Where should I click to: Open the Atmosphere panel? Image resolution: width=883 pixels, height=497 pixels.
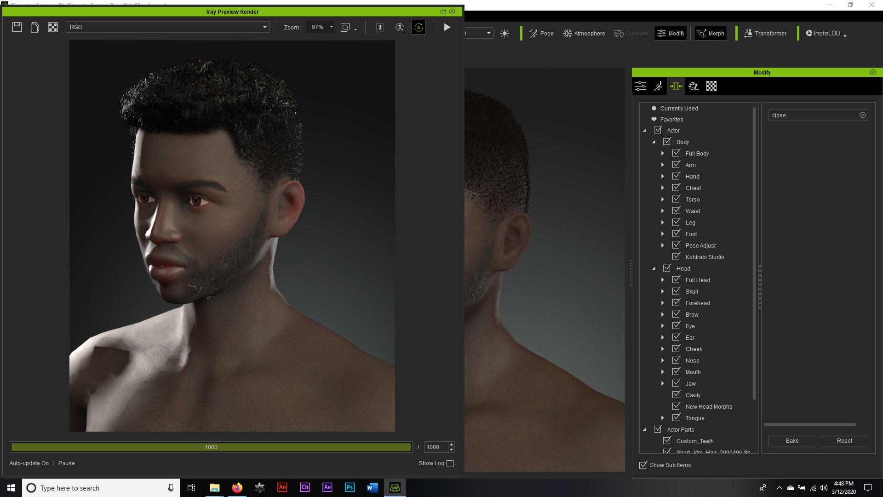point(584,33)
